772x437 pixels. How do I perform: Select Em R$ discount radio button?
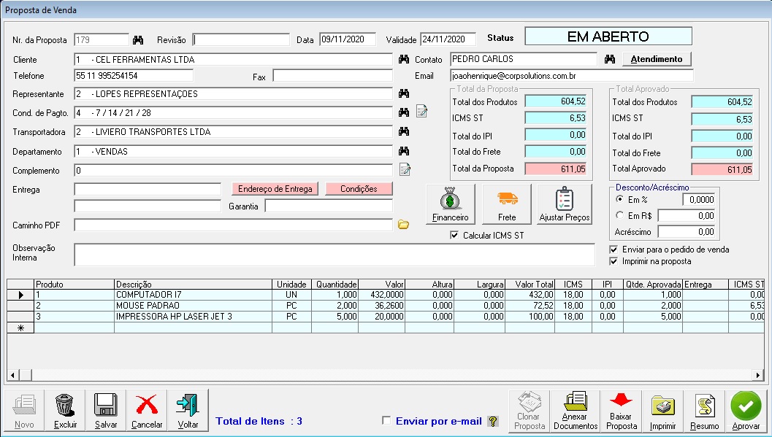[620, 215]
